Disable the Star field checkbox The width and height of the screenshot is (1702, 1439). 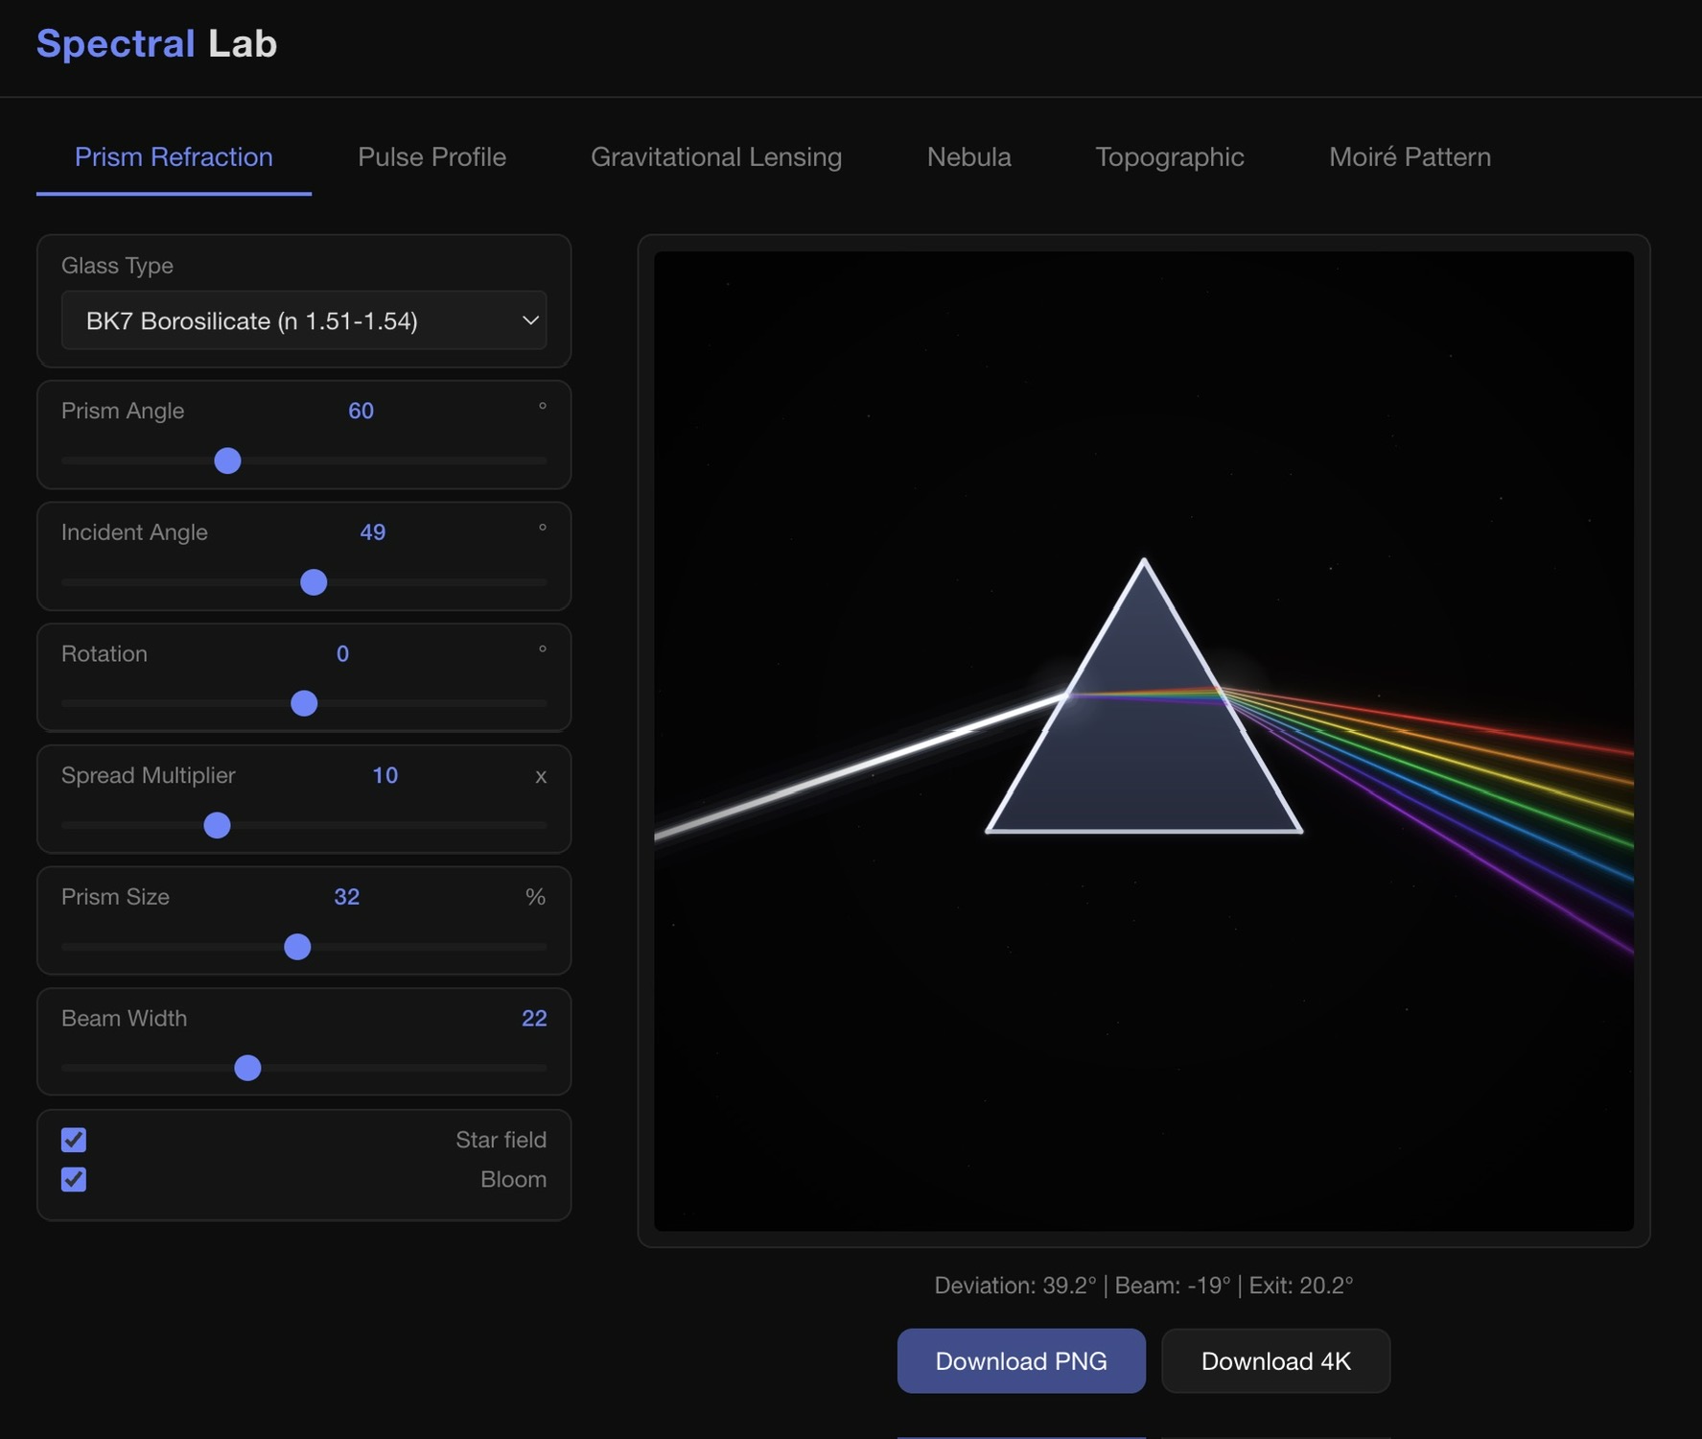[x=74, y=1140]
